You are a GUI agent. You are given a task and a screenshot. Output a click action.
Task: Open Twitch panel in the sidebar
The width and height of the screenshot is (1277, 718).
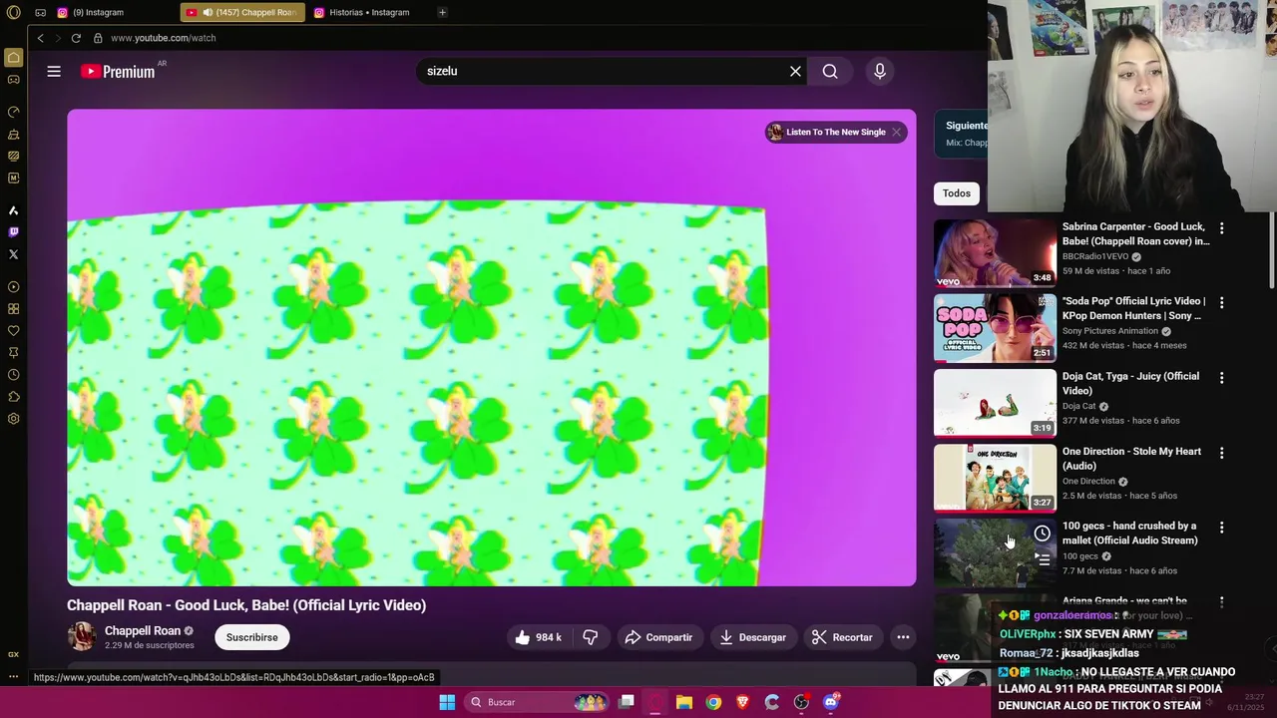click(x=13, y=232)
